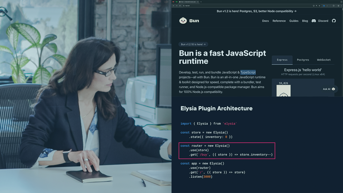Switch to the Postgres benchmark tab
This screenshot has height=193, width=343.
[303, 60]
